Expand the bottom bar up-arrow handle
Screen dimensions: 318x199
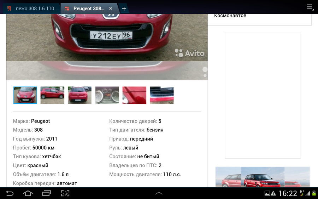pos(159,193)
